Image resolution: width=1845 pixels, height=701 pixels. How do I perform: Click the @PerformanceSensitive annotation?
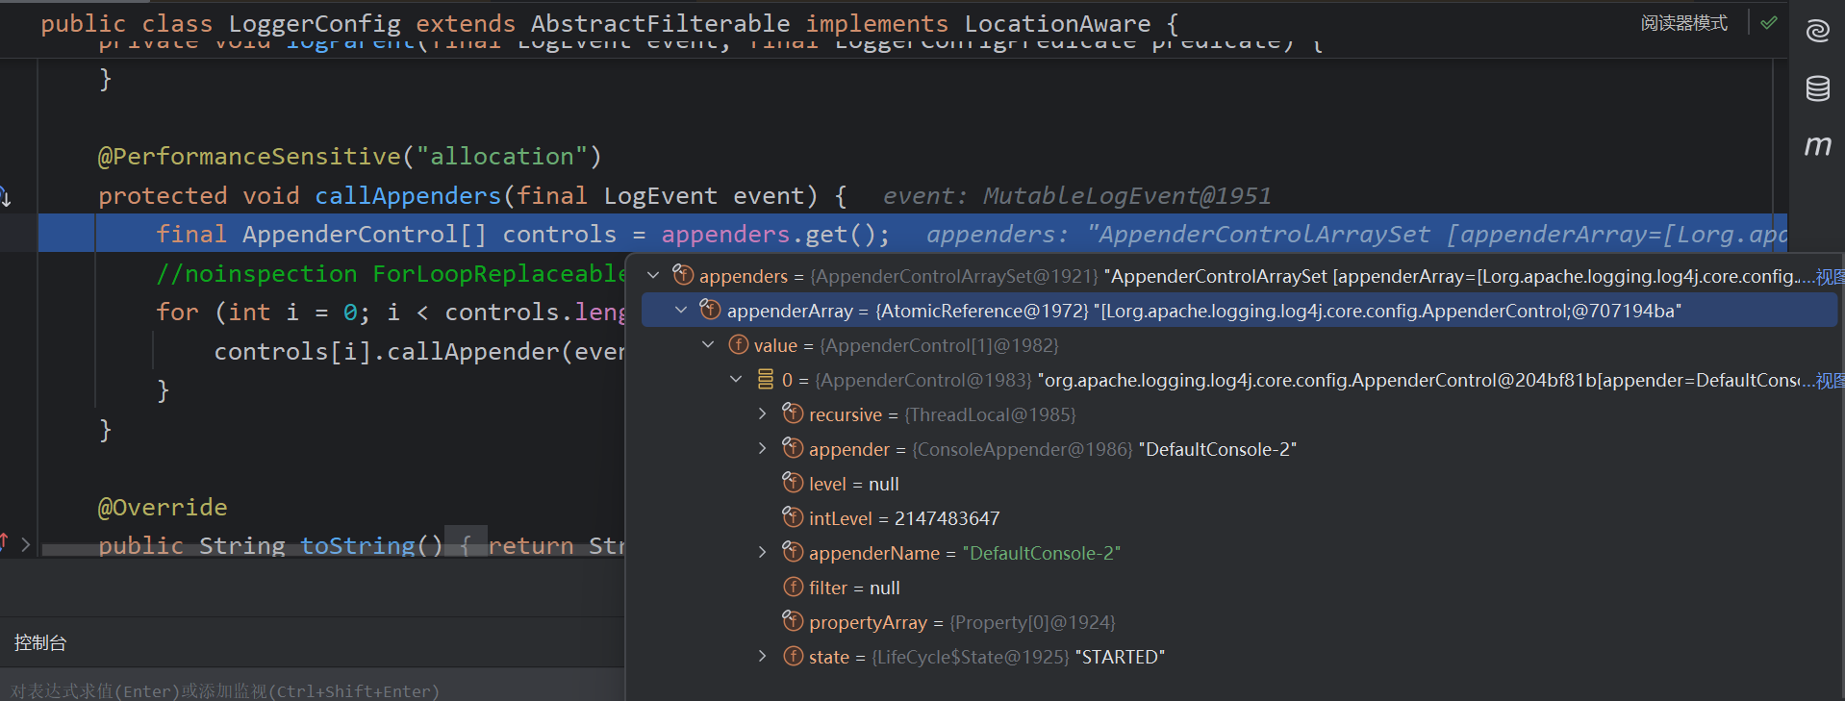(x=249, y=156)
